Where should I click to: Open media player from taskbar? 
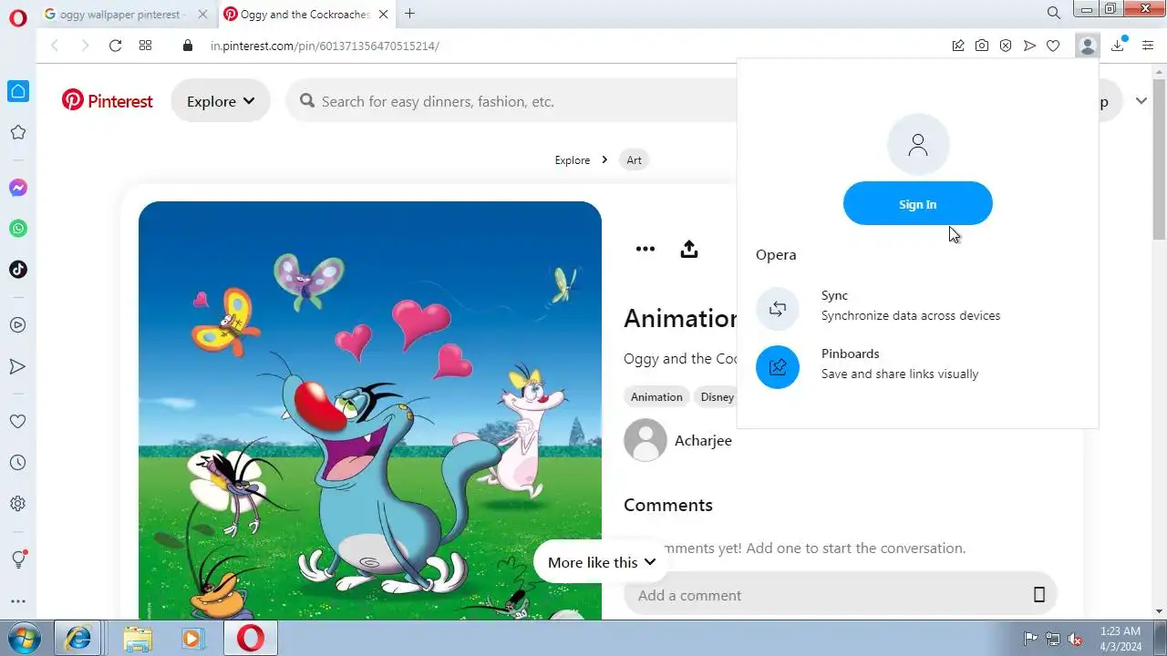click(x=191, y=638)
